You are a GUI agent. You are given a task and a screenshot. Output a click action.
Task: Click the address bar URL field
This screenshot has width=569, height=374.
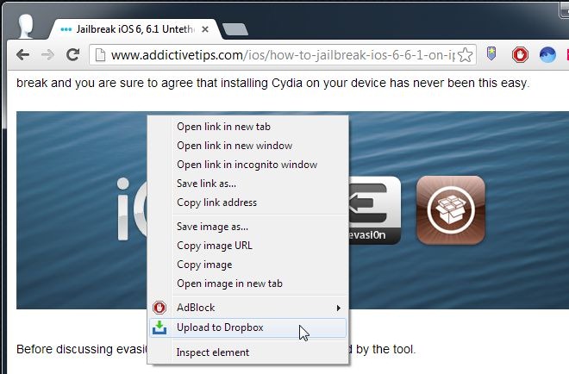[x=282, y=55]
